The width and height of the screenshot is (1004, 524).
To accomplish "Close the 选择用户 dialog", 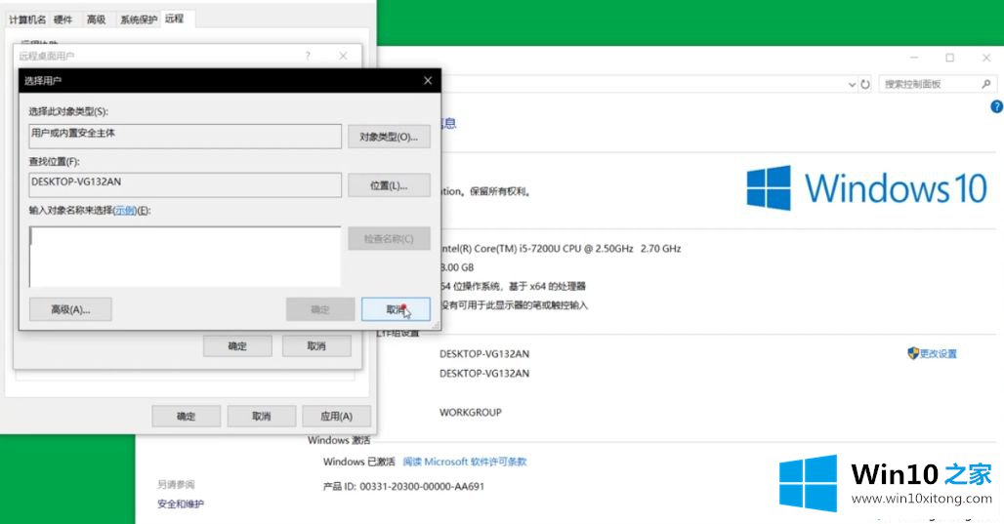I will click(428, 81).
